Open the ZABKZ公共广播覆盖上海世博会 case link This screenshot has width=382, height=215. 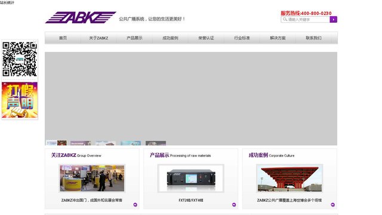289,200
